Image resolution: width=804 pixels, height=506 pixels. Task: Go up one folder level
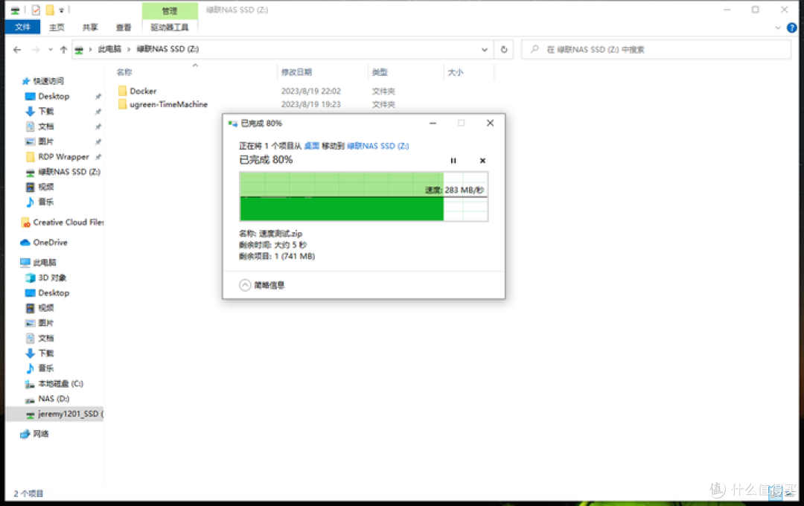coord(63,50)
